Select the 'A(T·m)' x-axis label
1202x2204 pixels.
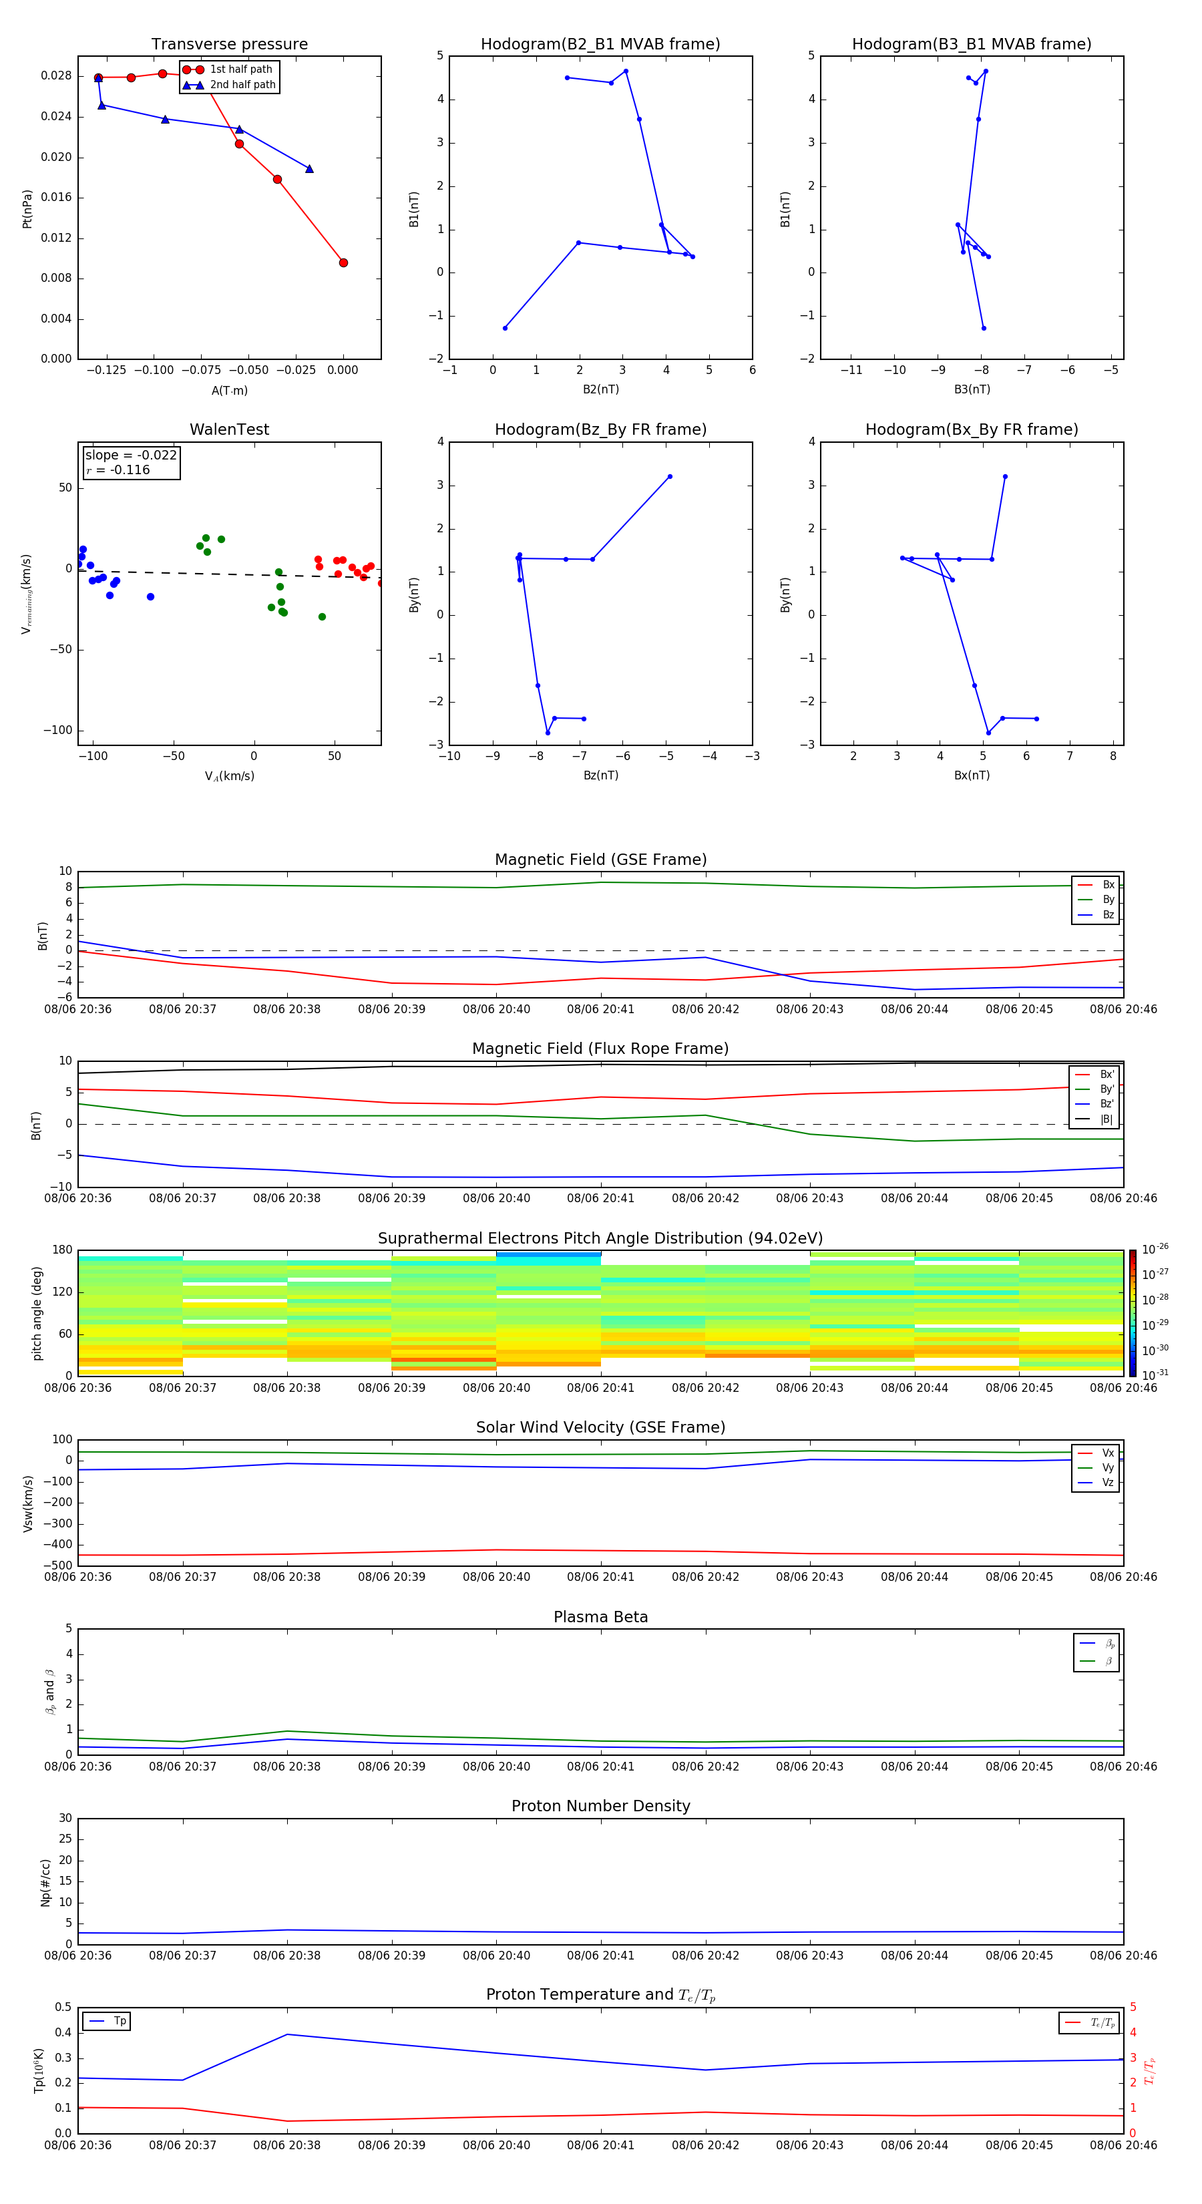click(x=229, y=391)
